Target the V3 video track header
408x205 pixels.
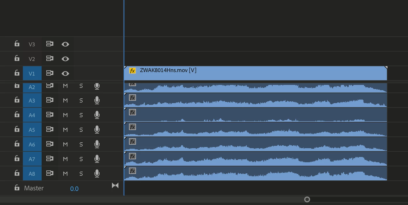(32, 44)
